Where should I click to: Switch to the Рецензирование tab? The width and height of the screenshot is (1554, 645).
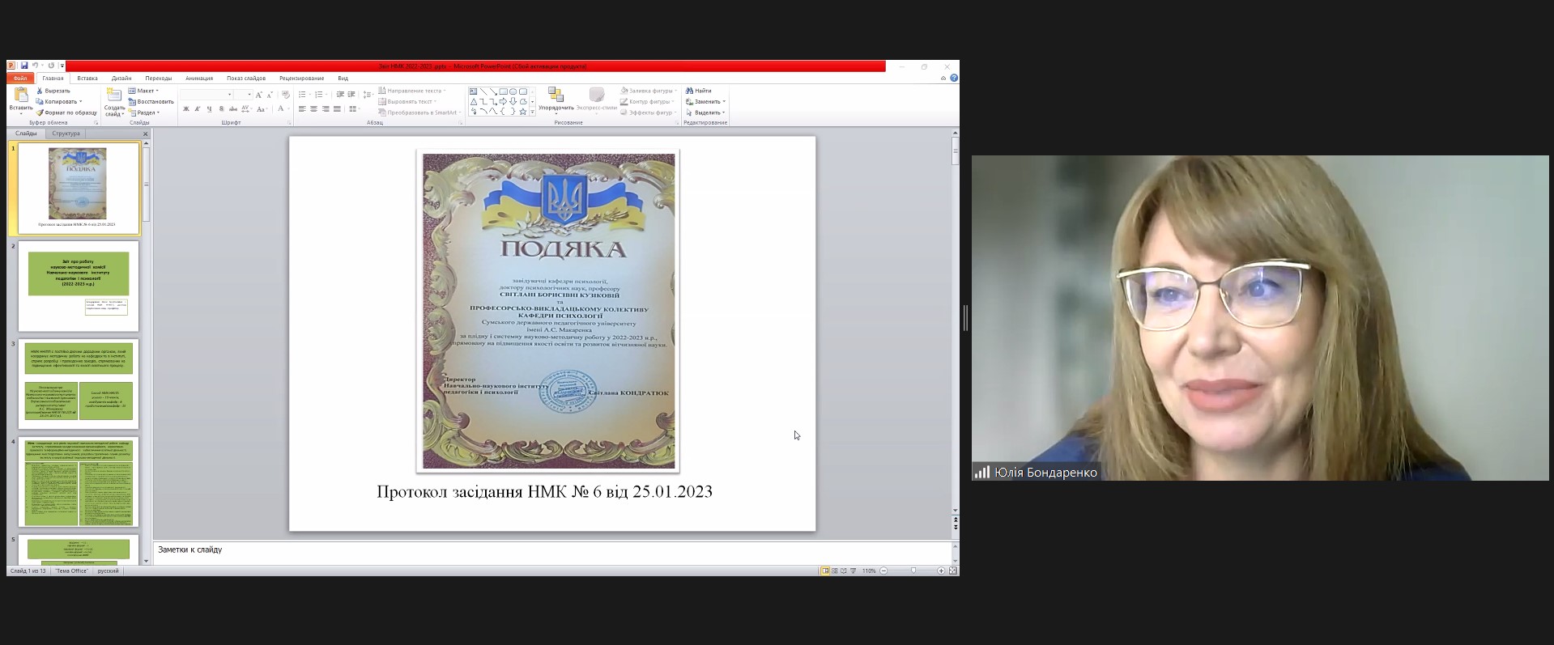(302, 79)
